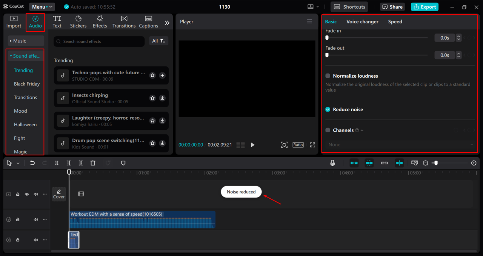Undo the last action
The height and width of the screenshot is (256, 483).
(x=32, y=163)
